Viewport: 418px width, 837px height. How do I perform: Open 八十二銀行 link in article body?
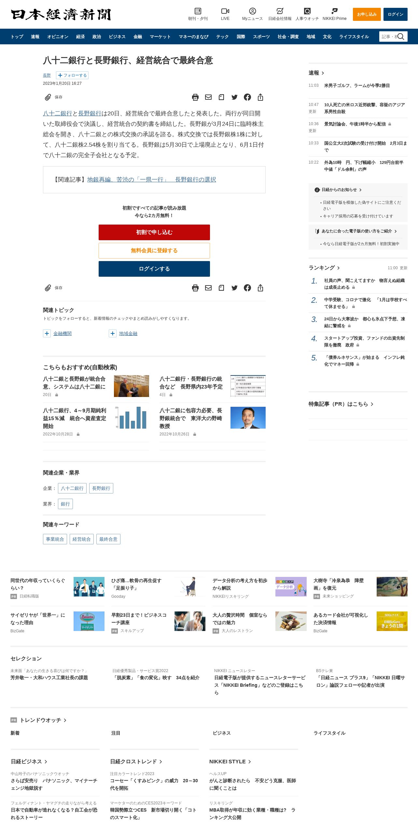point(58,113)
